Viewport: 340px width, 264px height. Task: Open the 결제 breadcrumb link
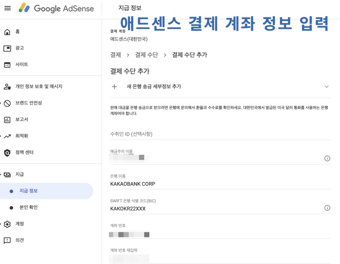tap(115, 55)
